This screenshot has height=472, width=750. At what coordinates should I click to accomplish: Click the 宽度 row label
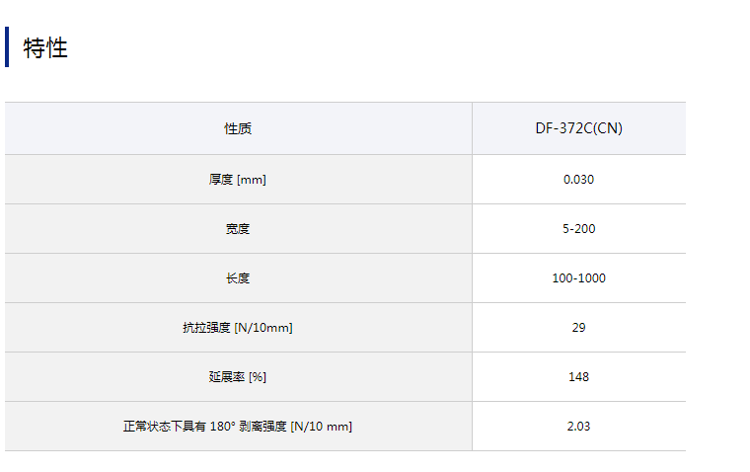coord(238,229)
